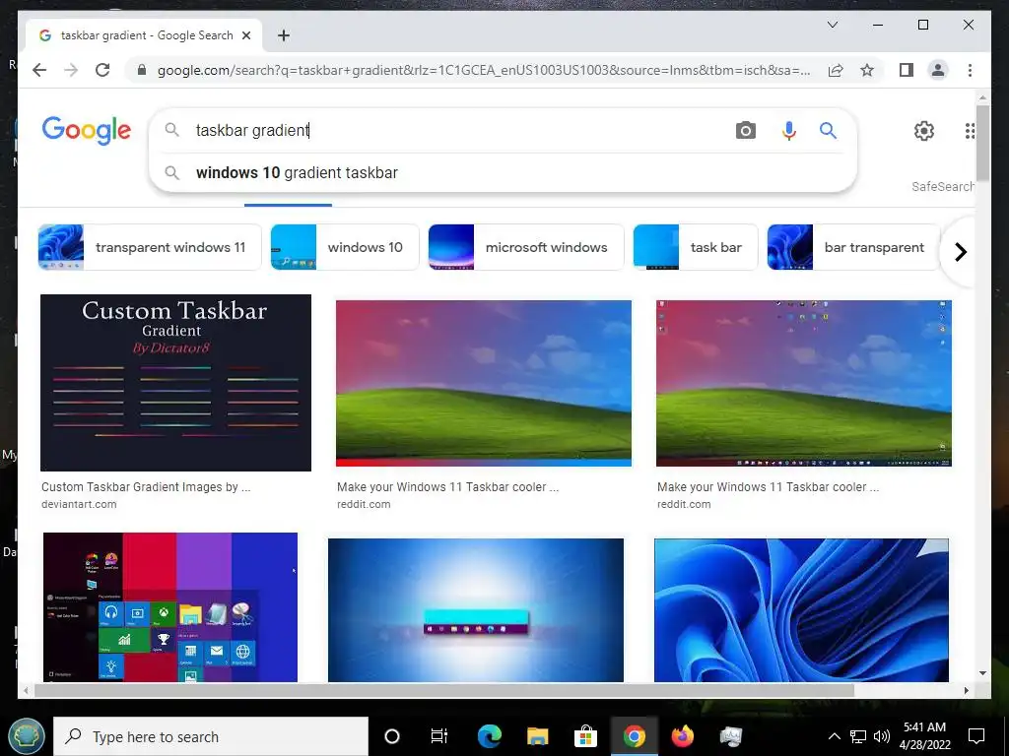Viewport: 1009px width, 756px height.
Task: Go to the Google home logo
Action: pyautogui.click(x=87, y=131)
